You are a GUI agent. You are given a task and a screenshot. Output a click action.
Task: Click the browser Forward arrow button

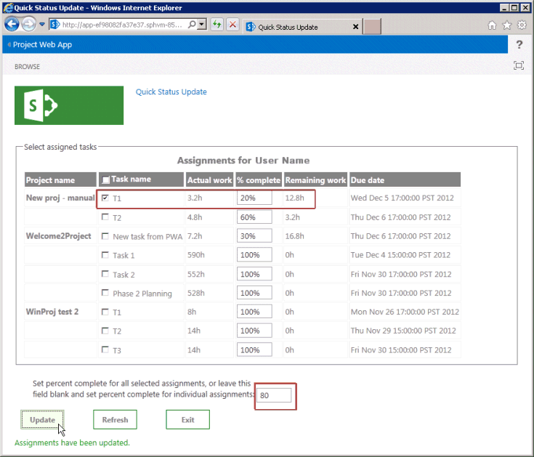29,25
